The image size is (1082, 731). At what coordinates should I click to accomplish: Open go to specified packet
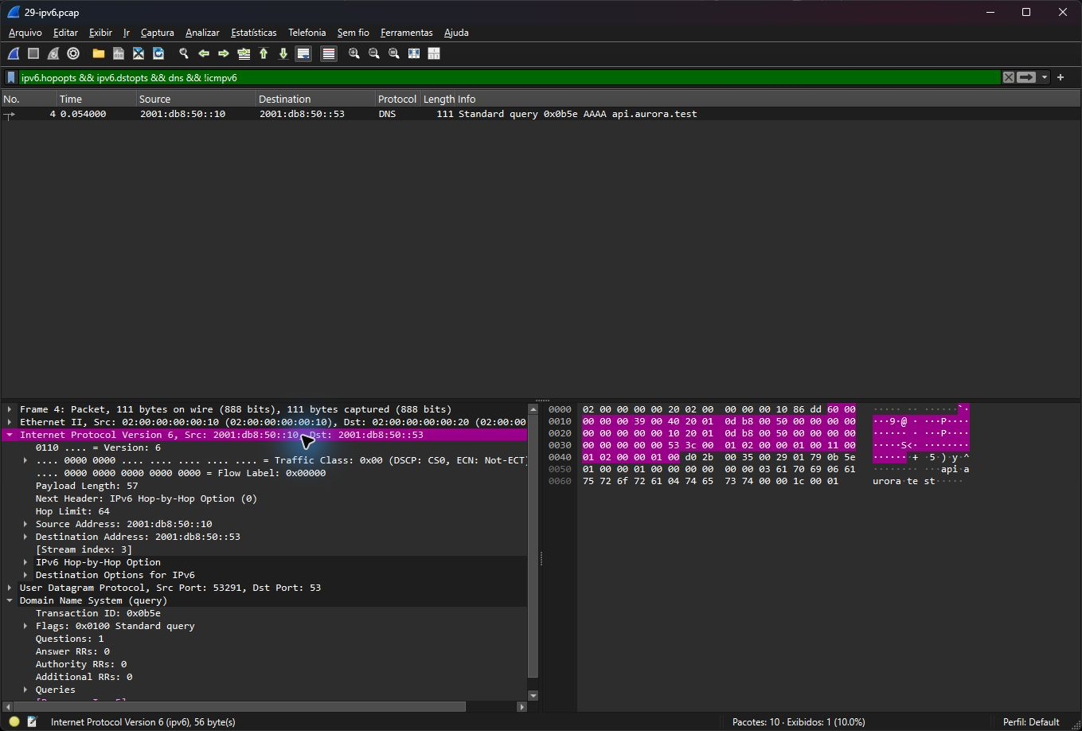244,53
